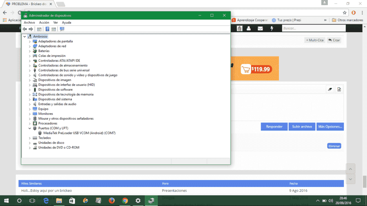Open the Acción menu
Image resolution: width=367 pixels, height=206 pixels.
[44, 22]
